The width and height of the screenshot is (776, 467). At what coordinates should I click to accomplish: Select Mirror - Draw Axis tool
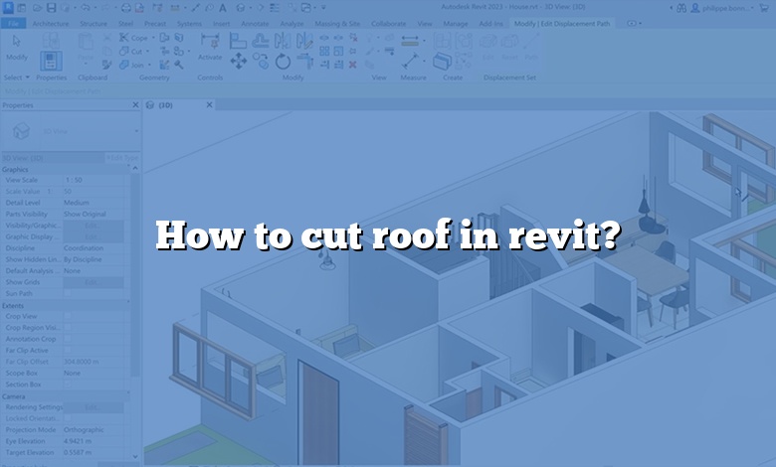coord(304,41)
